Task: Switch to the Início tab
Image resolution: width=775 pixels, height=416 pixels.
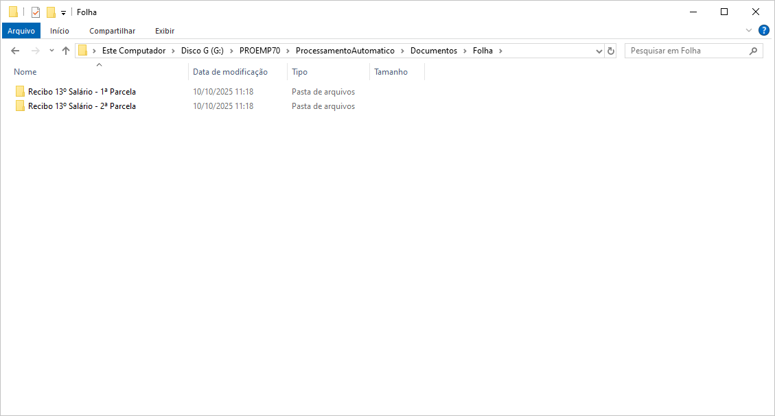Action: pos(59,31)
